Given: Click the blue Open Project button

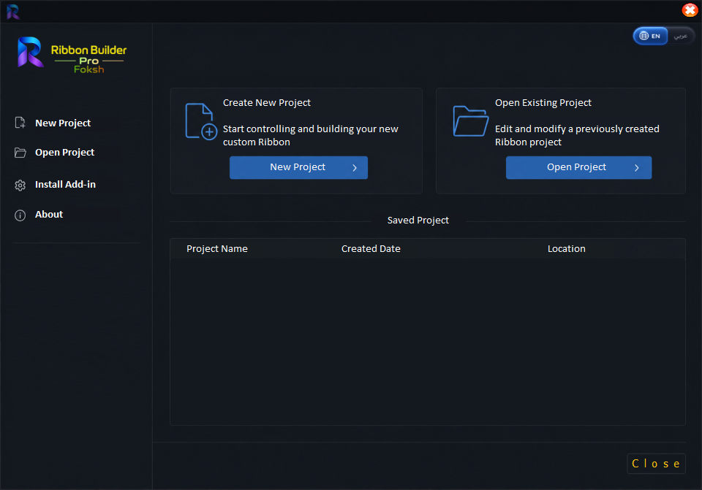Looking at the screenshot, I should (578, 168).
